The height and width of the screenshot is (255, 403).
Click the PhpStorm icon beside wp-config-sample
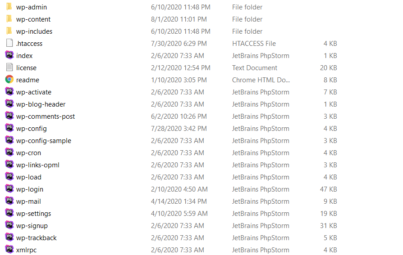pos(9,140)
